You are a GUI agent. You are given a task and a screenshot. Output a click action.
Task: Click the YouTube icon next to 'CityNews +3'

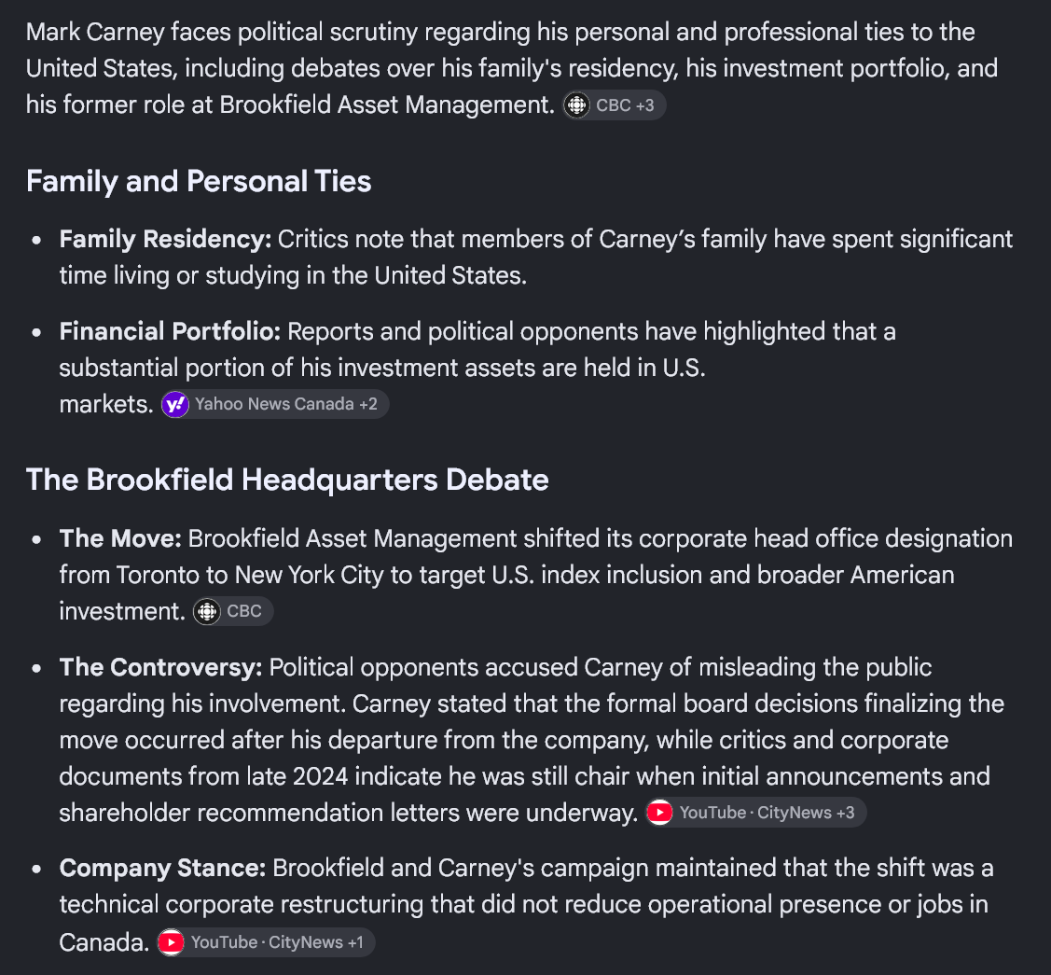coord(659,813)
